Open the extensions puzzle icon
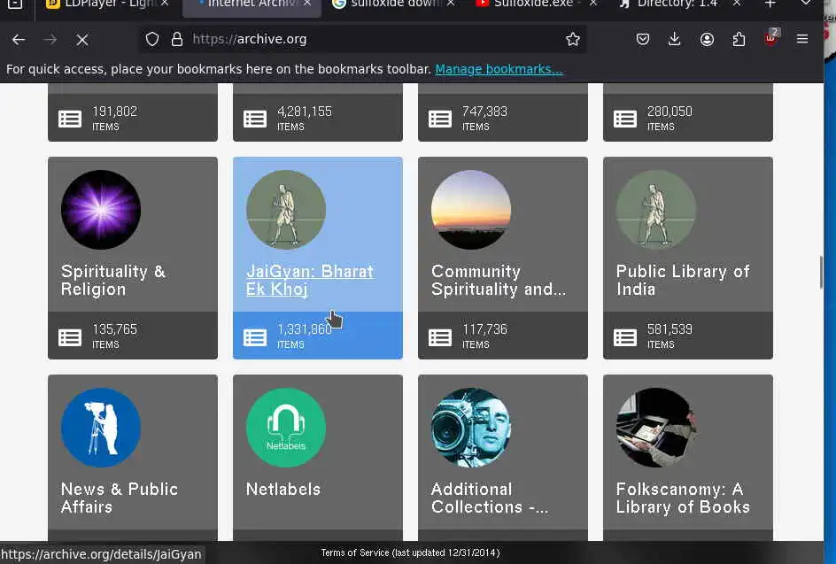Screen dimensions: 836x564 point(739,39)
